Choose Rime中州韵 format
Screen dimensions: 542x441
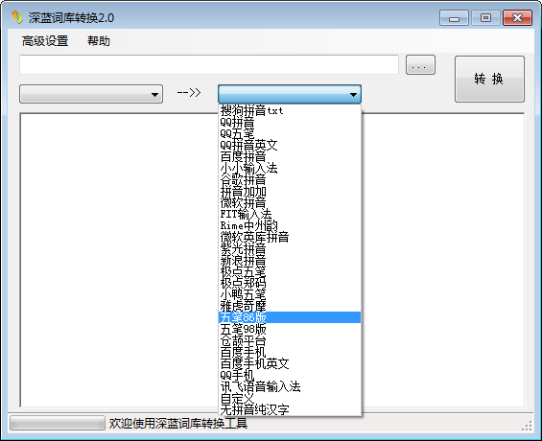pyautogui.click(x=290, y=225)
